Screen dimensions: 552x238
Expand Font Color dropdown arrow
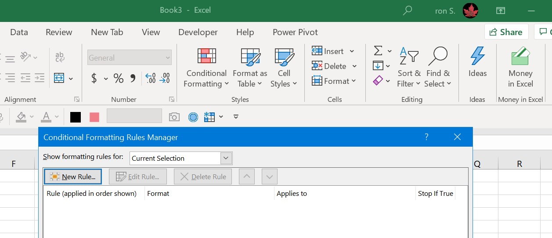point(57,117)
